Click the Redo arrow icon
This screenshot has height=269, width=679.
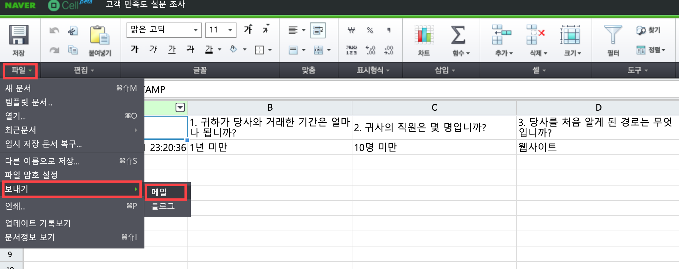tap(54, 50)
